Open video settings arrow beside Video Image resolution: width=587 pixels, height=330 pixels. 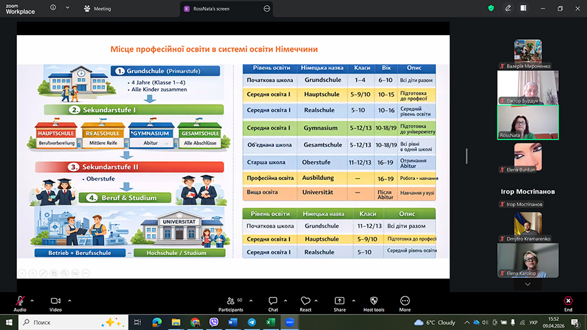[x=70, y=300]
